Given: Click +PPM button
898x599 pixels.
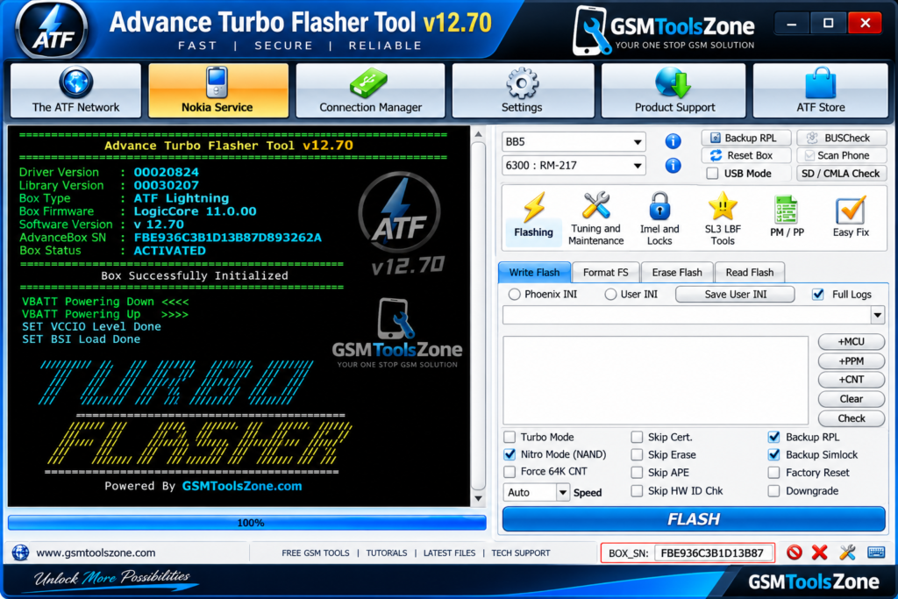Looking at the screenshot, I should pos(851,360).
